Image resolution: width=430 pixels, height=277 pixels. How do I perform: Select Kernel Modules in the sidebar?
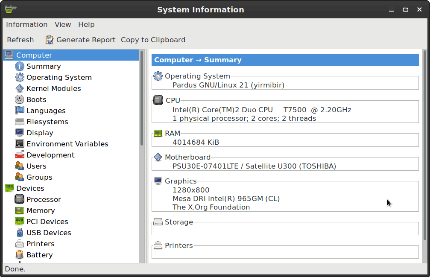53,88
